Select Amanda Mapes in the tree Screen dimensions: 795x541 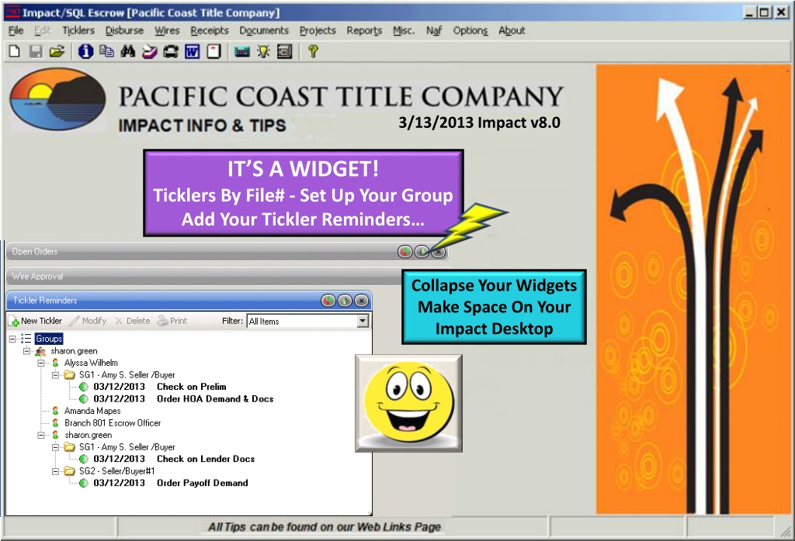[92, 411]
